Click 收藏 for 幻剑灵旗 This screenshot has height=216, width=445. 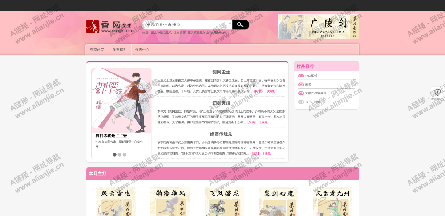[264, 122]
